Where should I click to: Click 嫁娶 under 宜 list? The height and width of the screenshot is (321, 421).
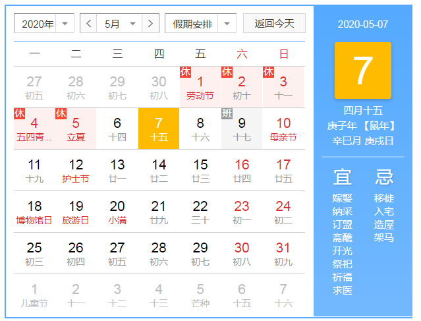342,198
